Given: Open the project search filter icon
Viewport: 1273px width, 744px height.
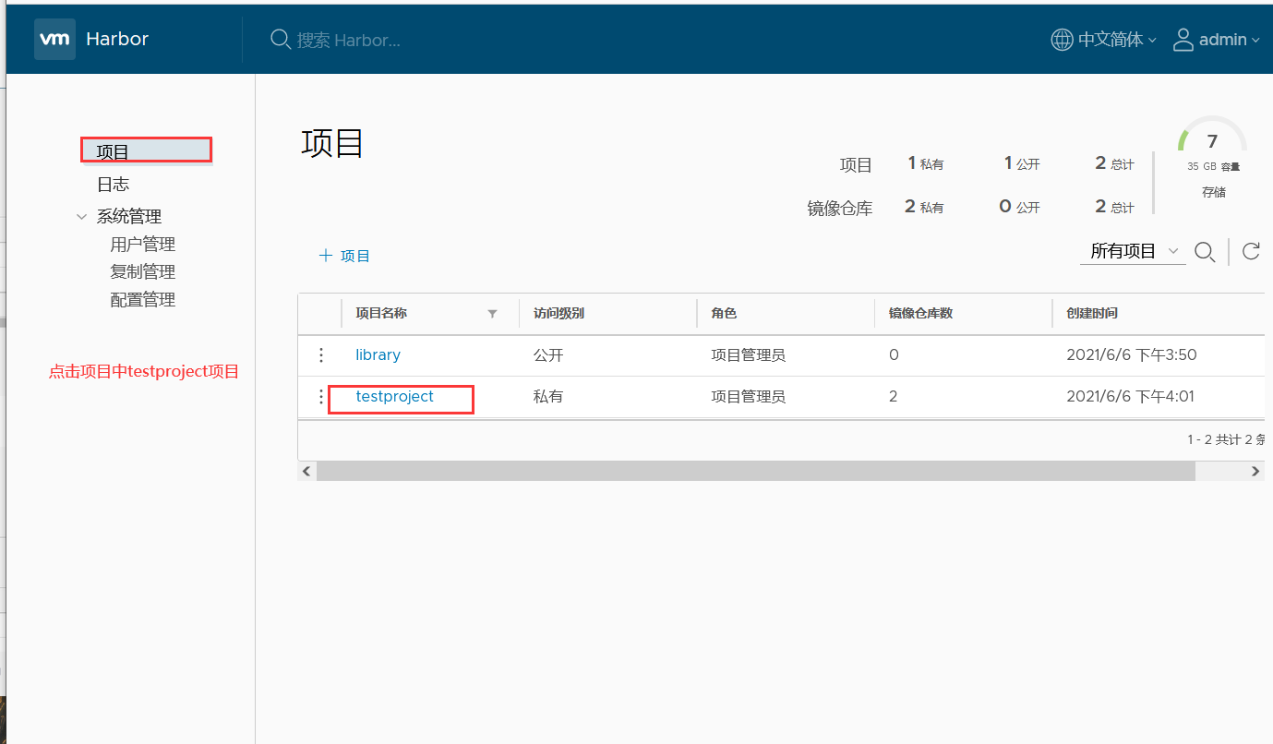Looking at the screenshot, I should pos(1205,250).
